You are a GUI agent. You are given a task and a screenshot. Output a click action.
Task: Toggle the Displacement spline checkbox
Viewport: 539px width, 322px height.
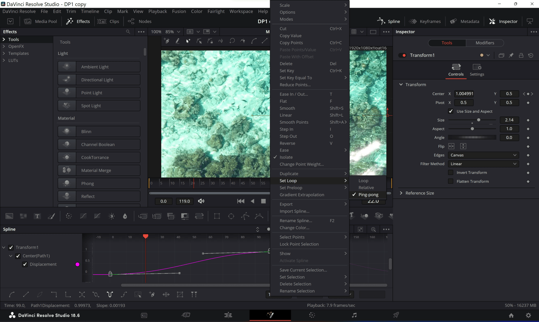[25, 264]
